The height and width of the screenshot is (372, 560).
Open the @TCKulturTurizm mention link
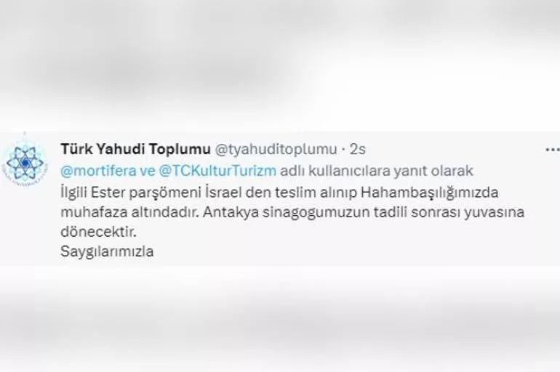tap(217, 171)
